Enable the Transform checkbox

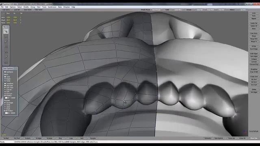pos(5,84)
